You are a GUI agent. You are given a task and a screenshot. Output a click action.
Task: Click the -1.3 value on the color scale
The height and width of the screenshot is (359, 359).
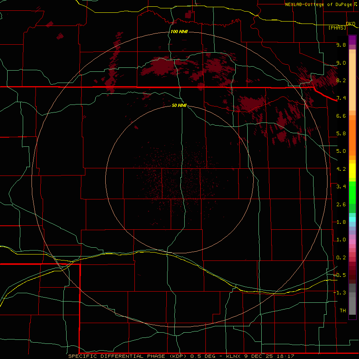click(339, 293)
